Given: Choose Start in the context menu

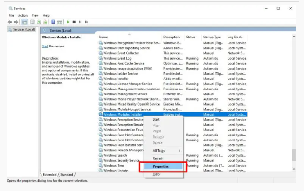Looking at the screenshot, I should coord(163,119).
